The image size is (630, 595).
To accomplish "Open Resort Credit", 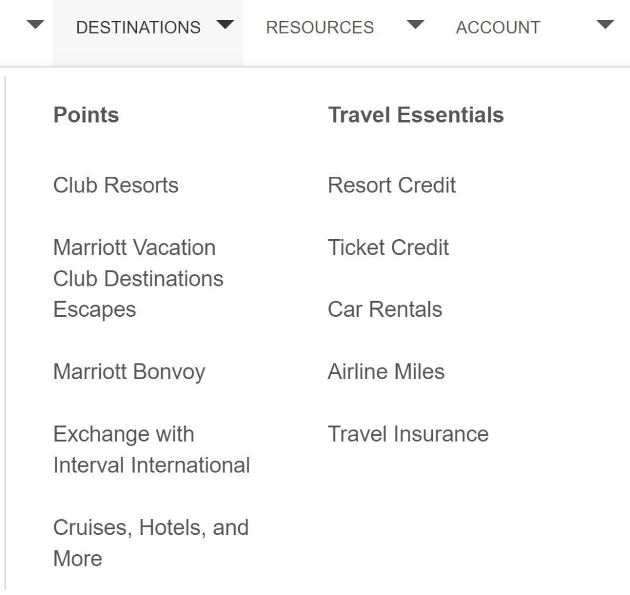I will pyautogui.click(x=392, y=185).
